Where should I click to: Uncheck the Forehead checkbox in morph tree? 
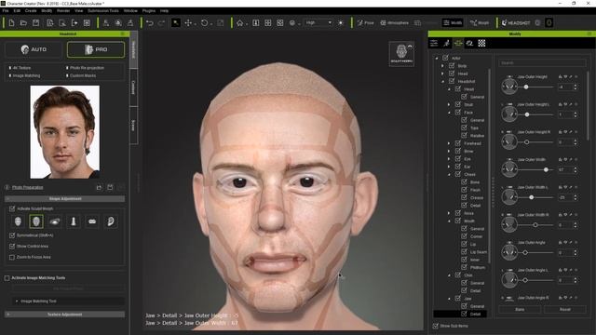pos(458,143)
